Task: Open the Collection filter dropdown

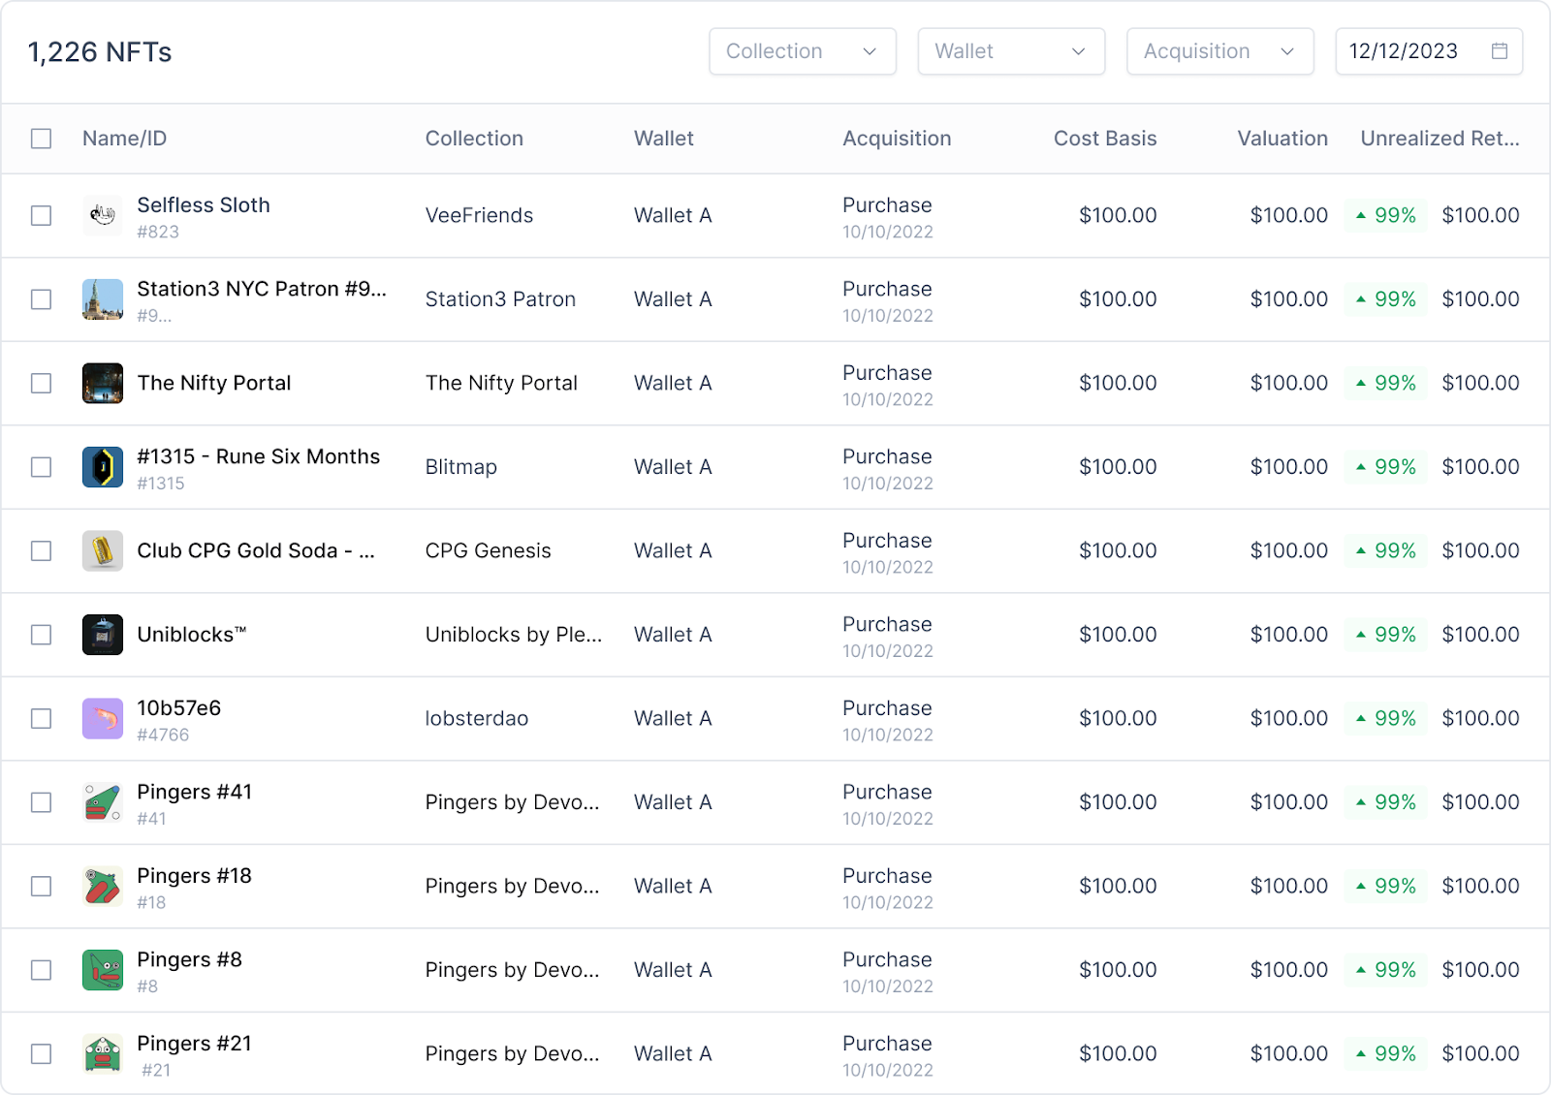Action: click(x=802, y=51)
